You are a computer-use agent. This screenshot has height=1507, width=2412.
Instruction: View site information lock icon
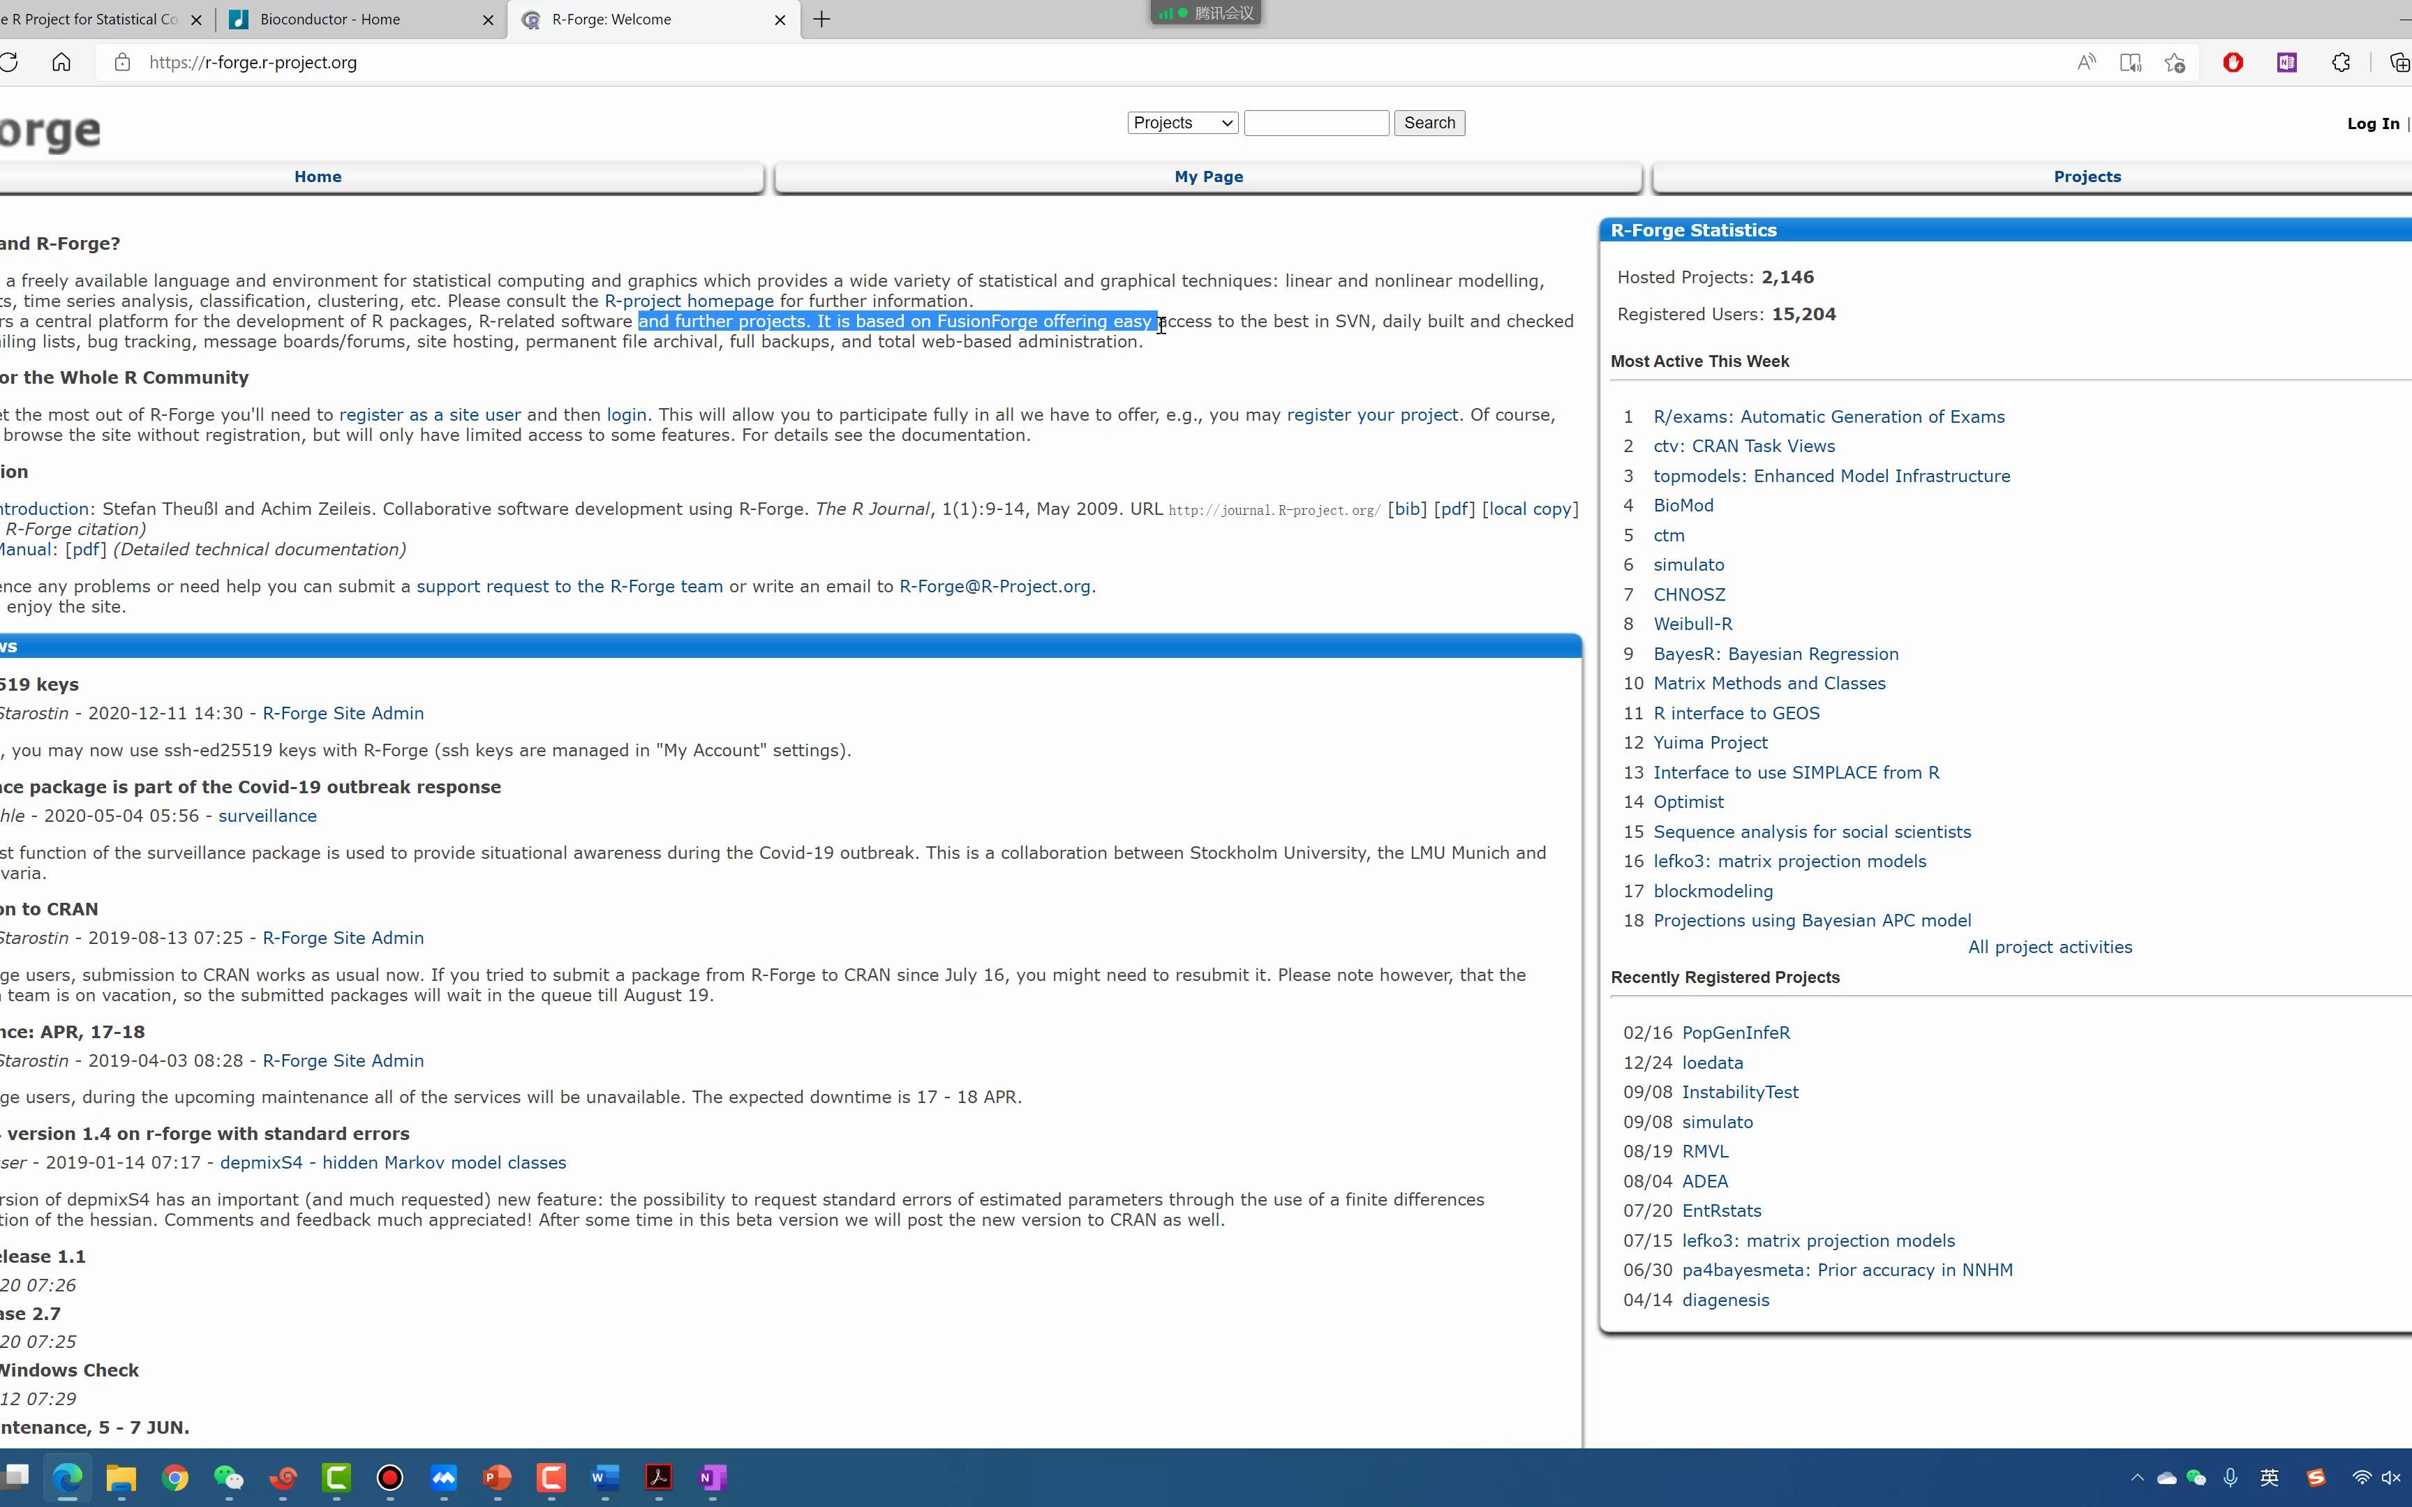pyautogui.click(x=123, y=63)
